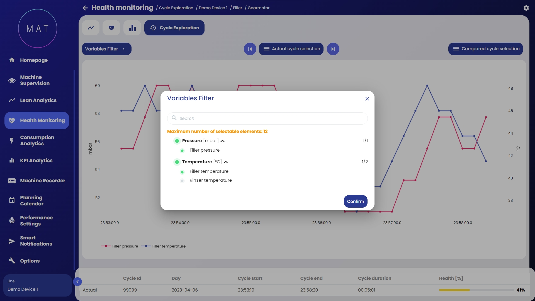Navigate to Lean Analytics menu
Image resolution: width=535 pixels, height=301 pixels.
click(x=38, y=100)
